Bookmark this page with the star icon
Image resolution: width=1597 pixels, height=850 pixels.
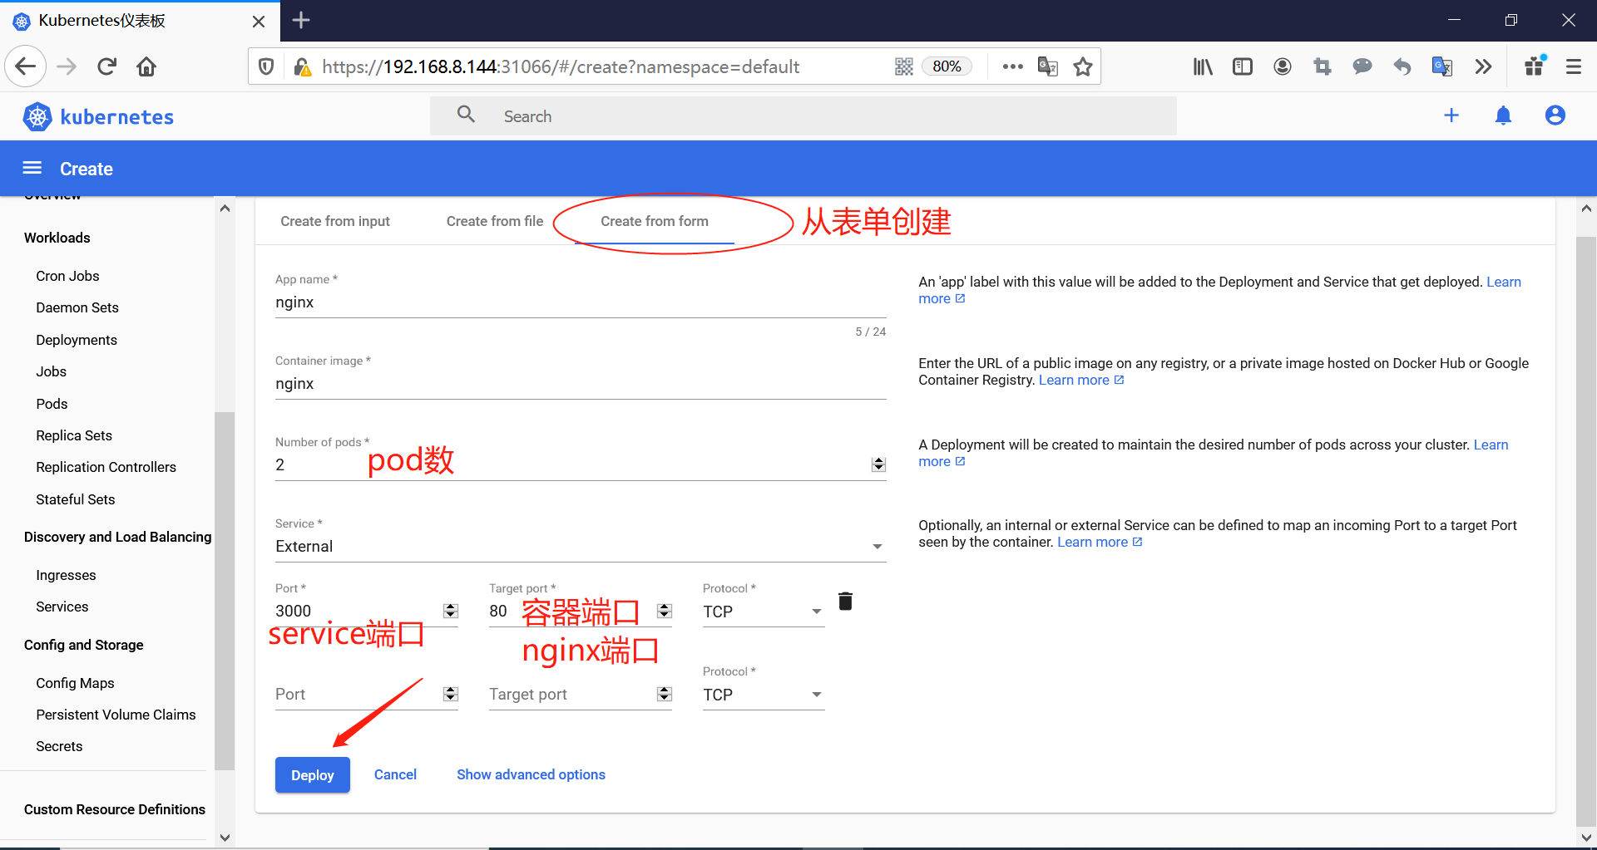[x=1083, y=66]
